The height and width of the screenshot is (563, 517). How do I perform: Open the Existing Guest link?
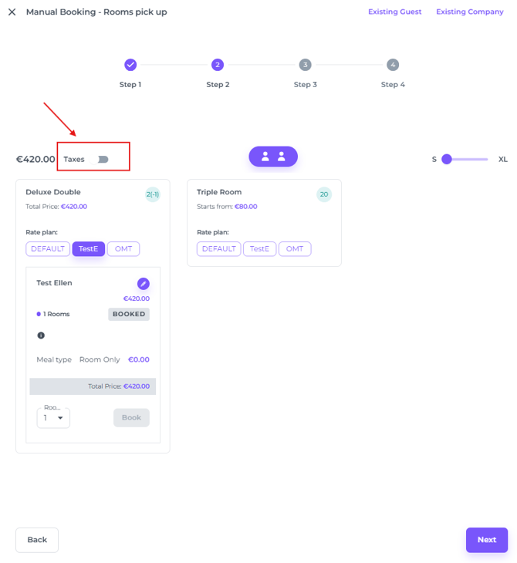click(395, 12)
